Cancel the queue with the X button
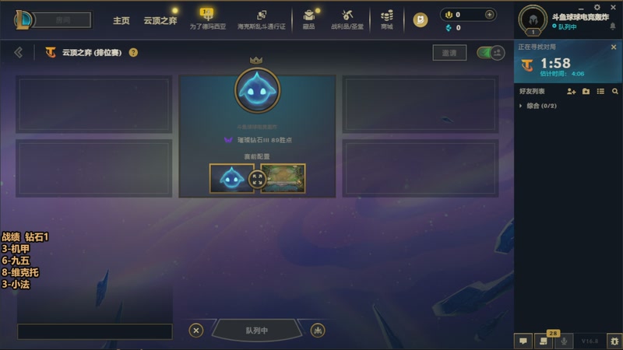This screenshot has height=350, width=623. [x=196, y=330]
